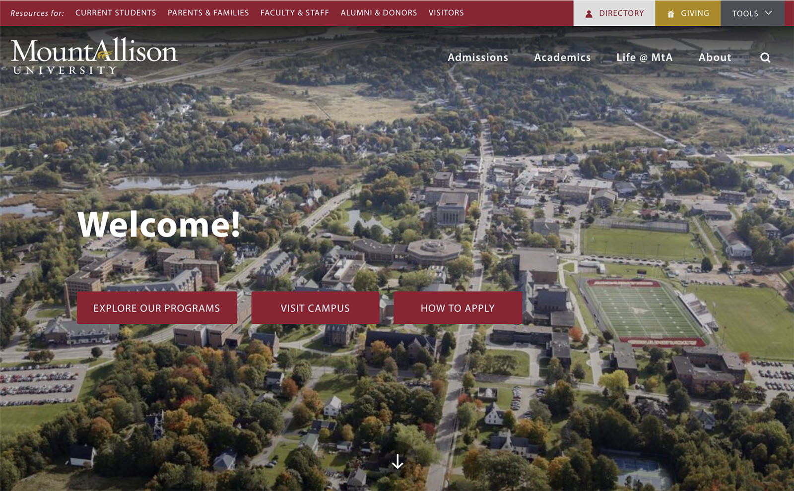Open the Giving page
This screenshot has width=794, height=491.
(x=688, y=13)
